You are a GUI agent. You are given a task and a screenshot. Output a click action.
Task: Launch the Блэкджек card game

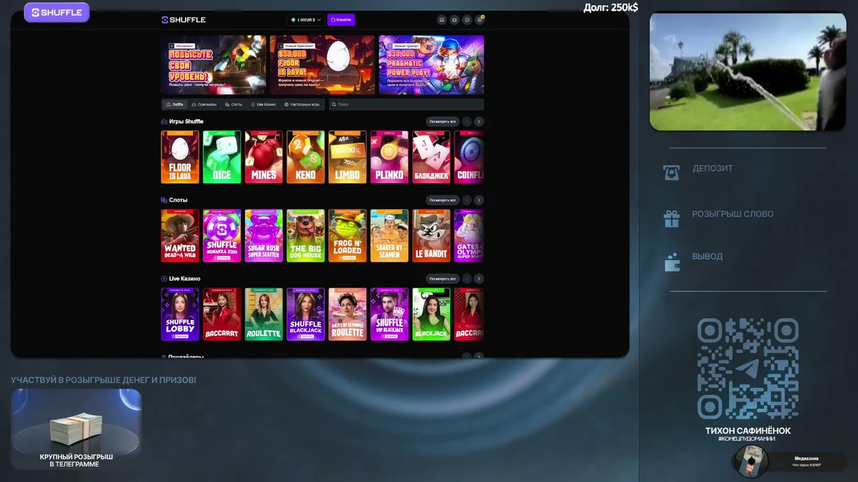coord(431,157)
